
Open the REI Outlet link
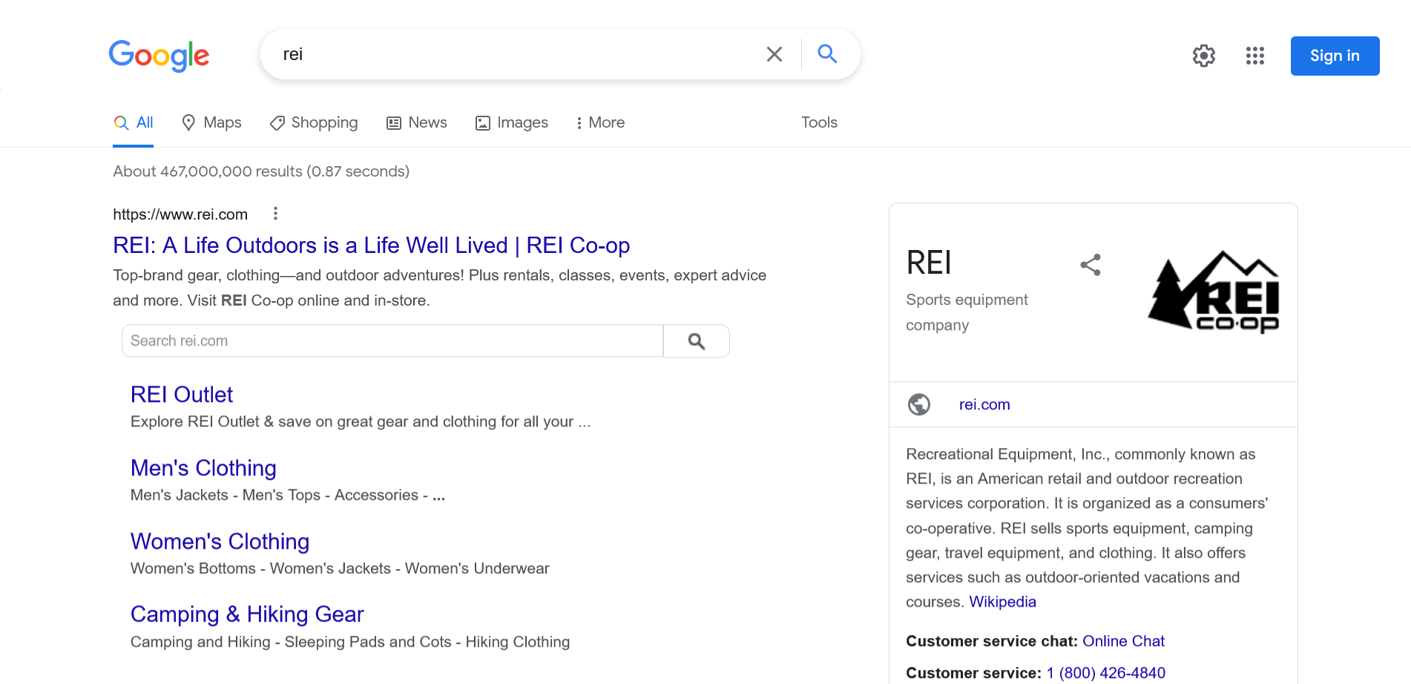[181, 394]
